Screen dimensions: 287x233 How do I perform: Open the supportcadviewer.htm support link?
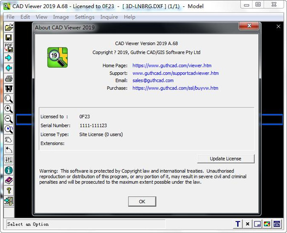(x=176, y=73)
